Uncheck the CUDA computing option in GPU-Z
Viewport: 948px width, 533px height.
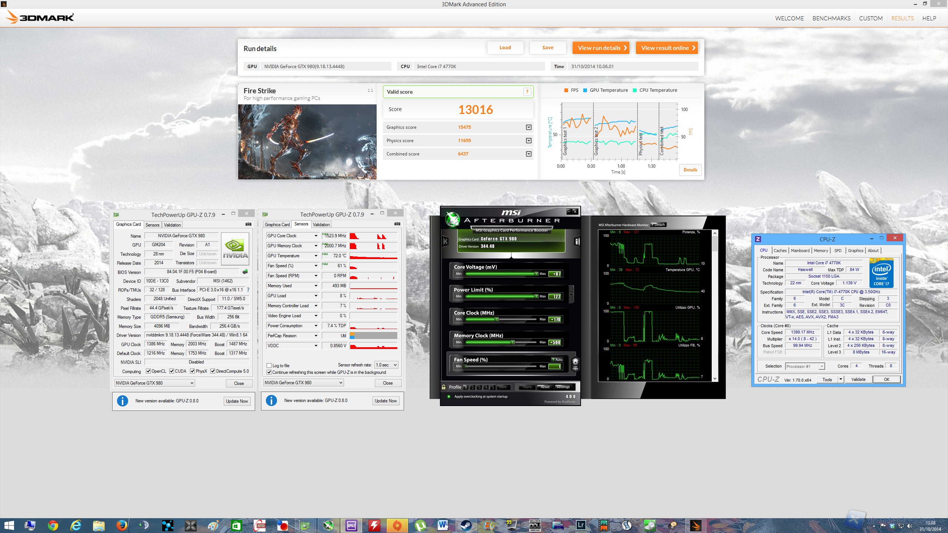[171, 371]
